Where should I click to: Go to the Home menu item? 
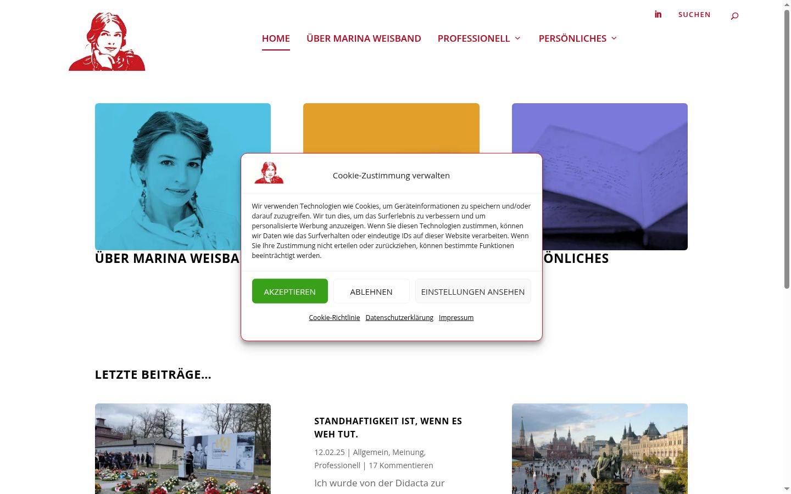(x=276, y=38)
